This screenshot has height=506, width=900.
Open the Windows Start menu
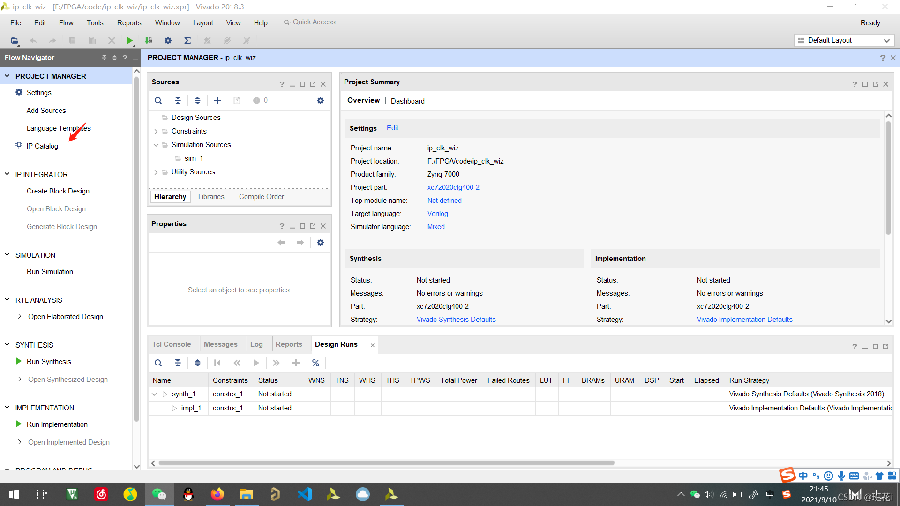pyautogui.click(x=14, y=494)
